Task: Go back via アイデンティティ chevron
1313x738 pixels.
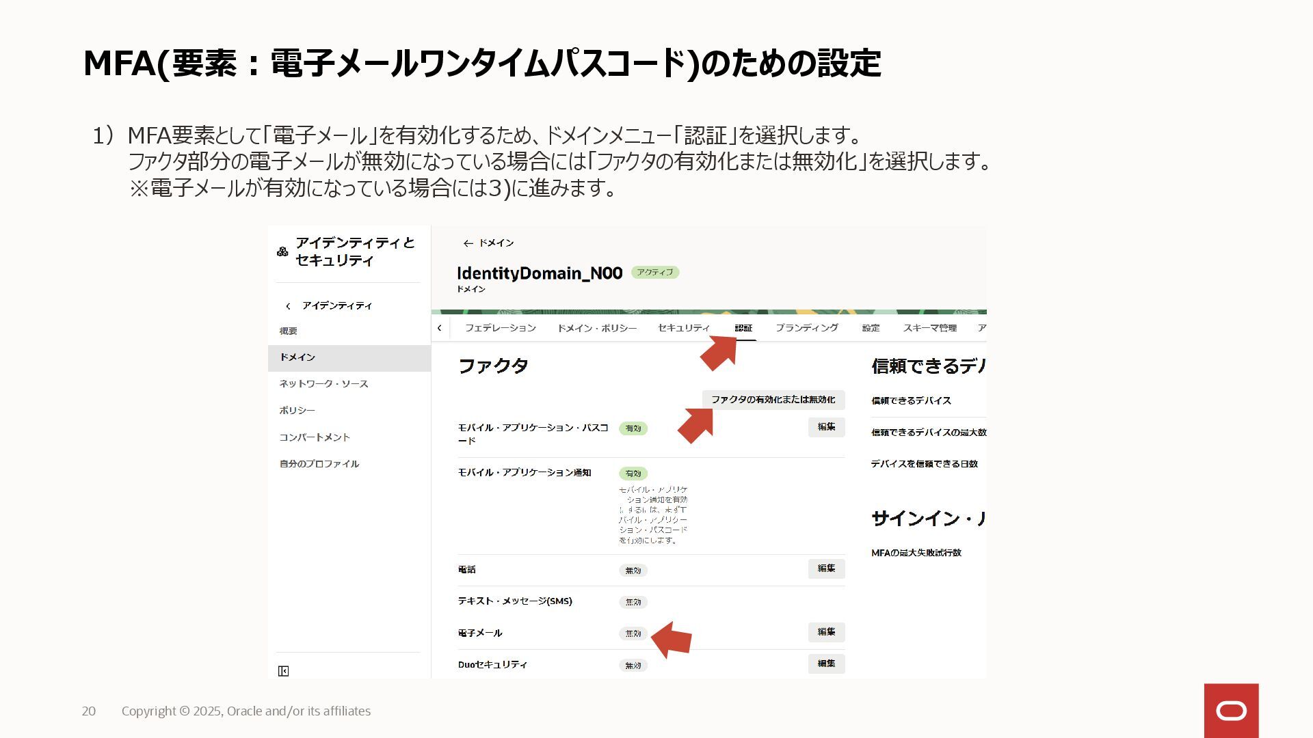Action: click(x=288, y=306)
